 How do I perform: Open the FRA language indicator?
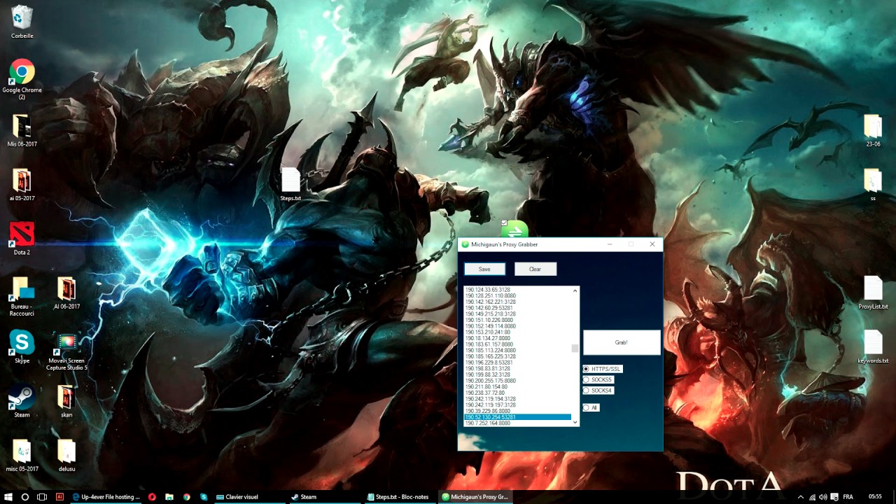848,497
